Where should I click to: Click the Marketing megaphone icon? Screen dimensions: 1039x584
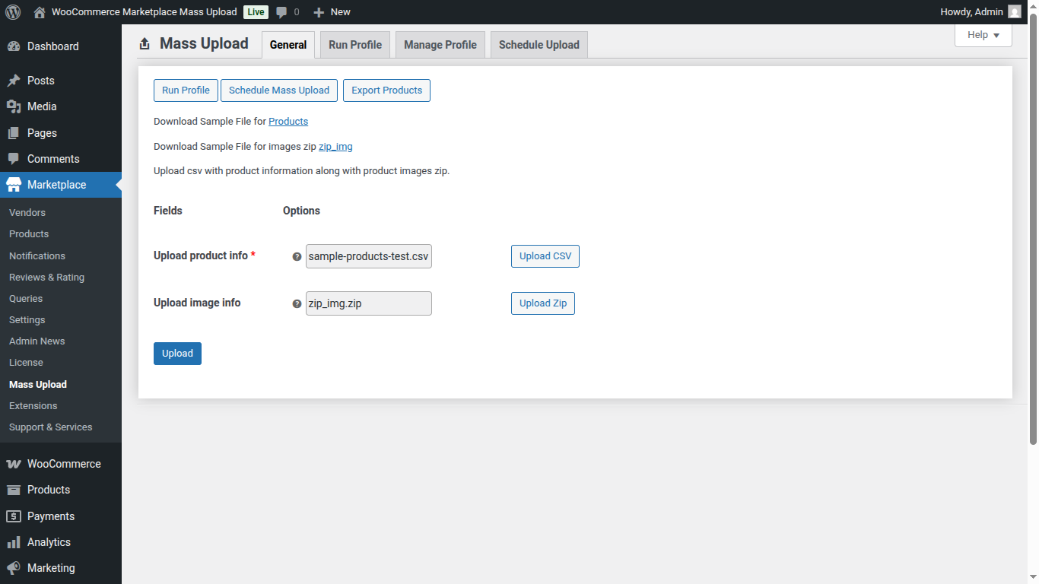(x=15, y=567)
